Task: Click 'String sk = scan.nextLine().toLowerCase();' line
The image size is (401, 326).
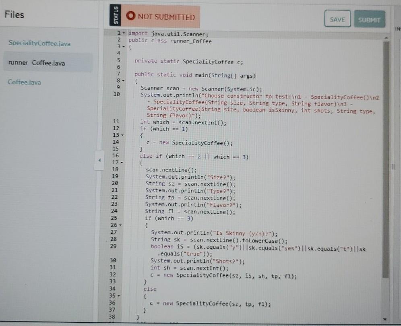Action: [219, 240]
